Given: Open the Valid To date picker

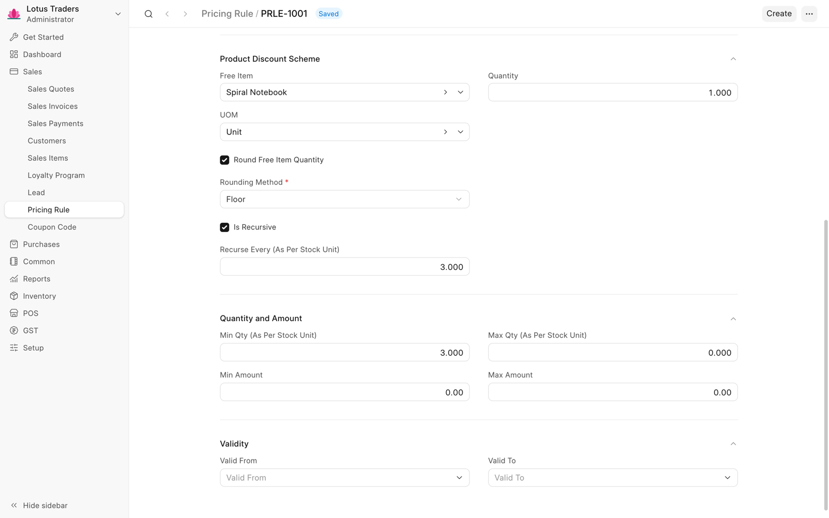Looking at the screenshot, I should tap(613, 478).
